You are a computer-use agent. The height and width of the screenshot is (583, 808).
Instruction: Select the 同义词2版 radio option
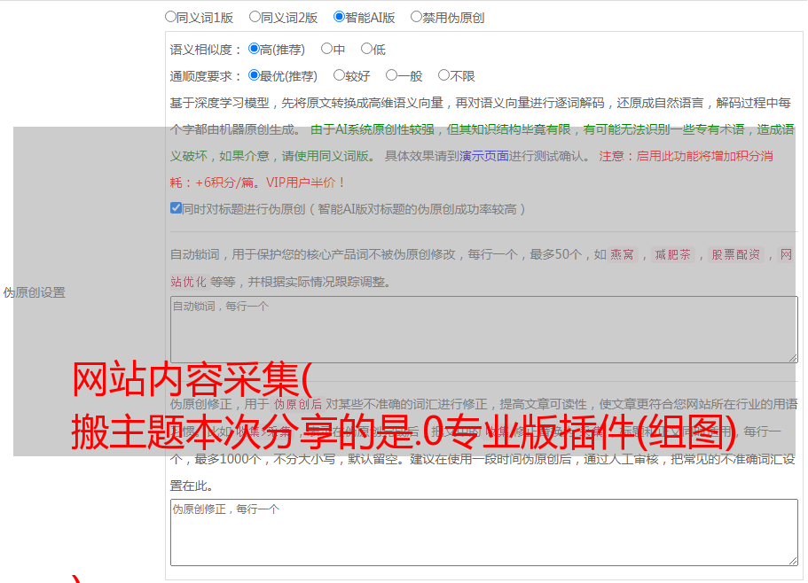255,17
